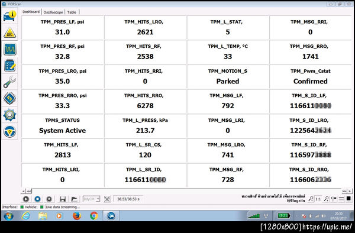
Task: Open the help steering wheel icon
Action: pyautogui.click(x=9, y=131)
